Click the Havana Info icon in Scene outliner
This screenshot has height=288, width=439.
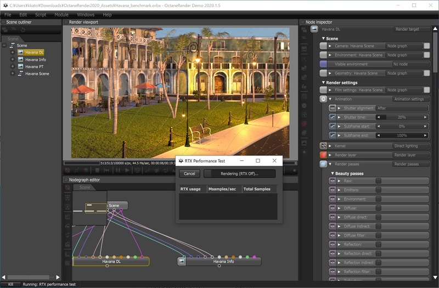pos(20,60)
